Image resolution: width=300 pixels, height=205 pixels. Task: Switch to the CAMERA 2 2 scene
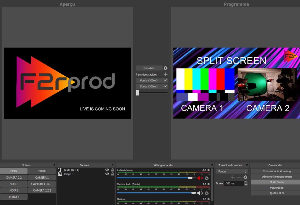pos(14,177)
